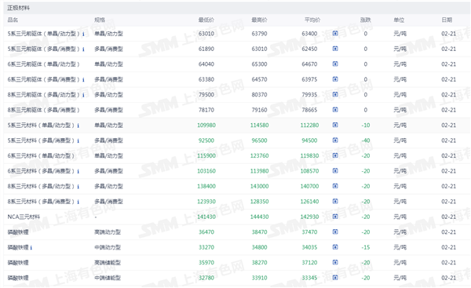Click info icon beside 5系三元材料（单晶/动力型）
The height and width of the screenshot is (288, 471).
click(x=78, y=126)
